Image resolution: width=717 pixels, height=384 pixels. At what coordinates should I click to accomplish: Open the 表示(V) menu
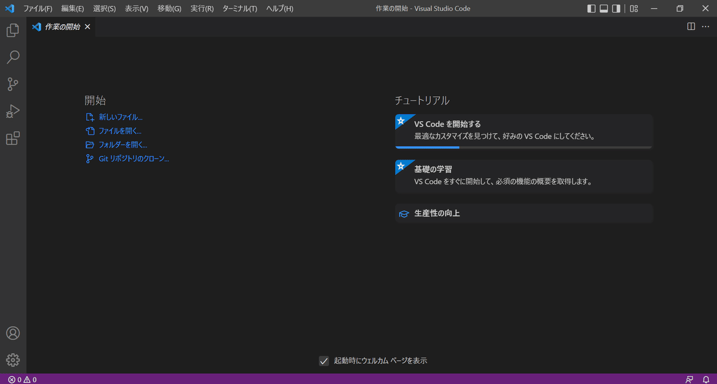click(137, 8)
